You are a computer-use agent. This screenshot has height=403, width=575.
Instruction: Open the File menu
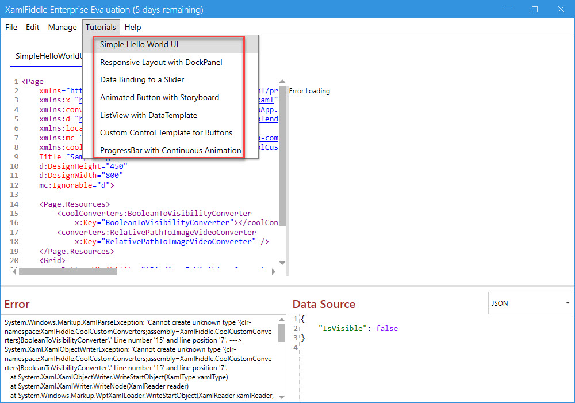[11, 27]
